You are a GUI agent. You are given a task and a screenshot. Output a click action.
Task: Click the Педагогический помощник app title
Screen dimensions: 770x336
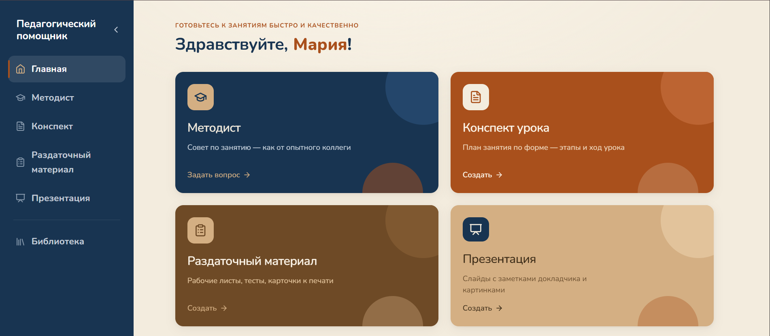click(56, 30)
